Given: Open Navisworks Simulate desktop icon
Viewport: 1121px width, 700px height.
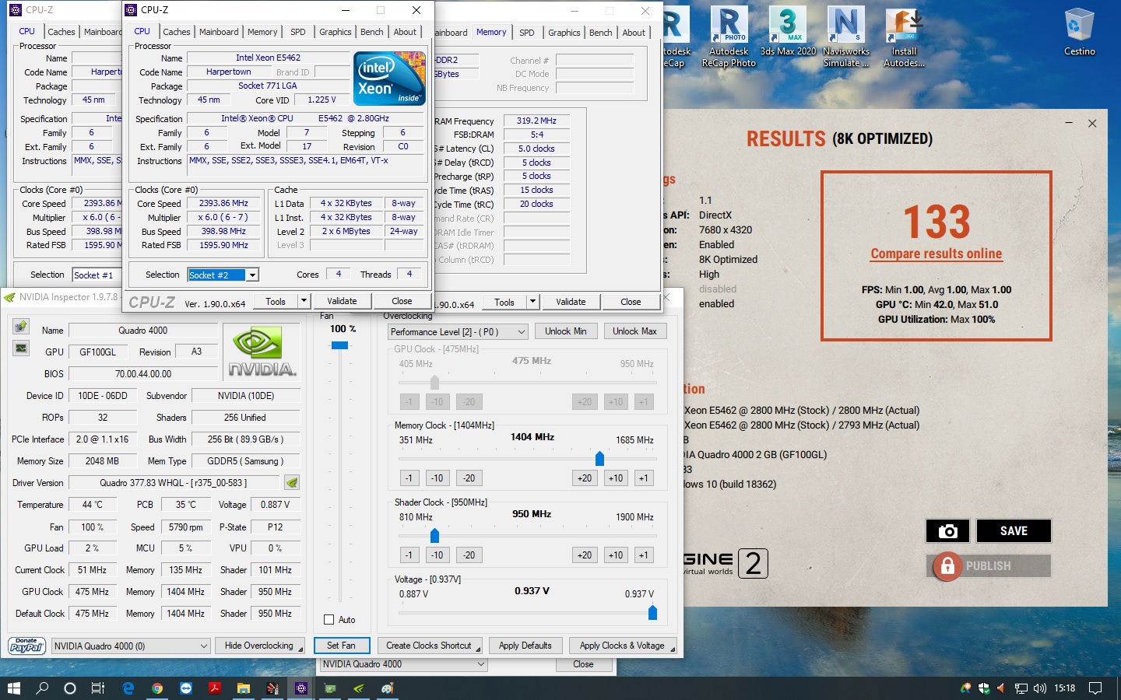Looking at the screenshot, I should click(846, 37).
